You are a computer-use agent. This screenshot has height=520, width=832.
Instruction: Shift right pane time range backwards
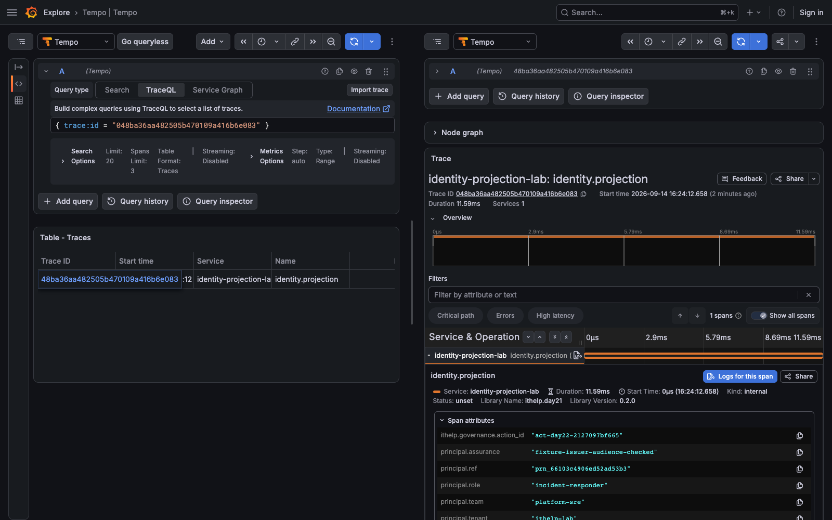(630, 42)
